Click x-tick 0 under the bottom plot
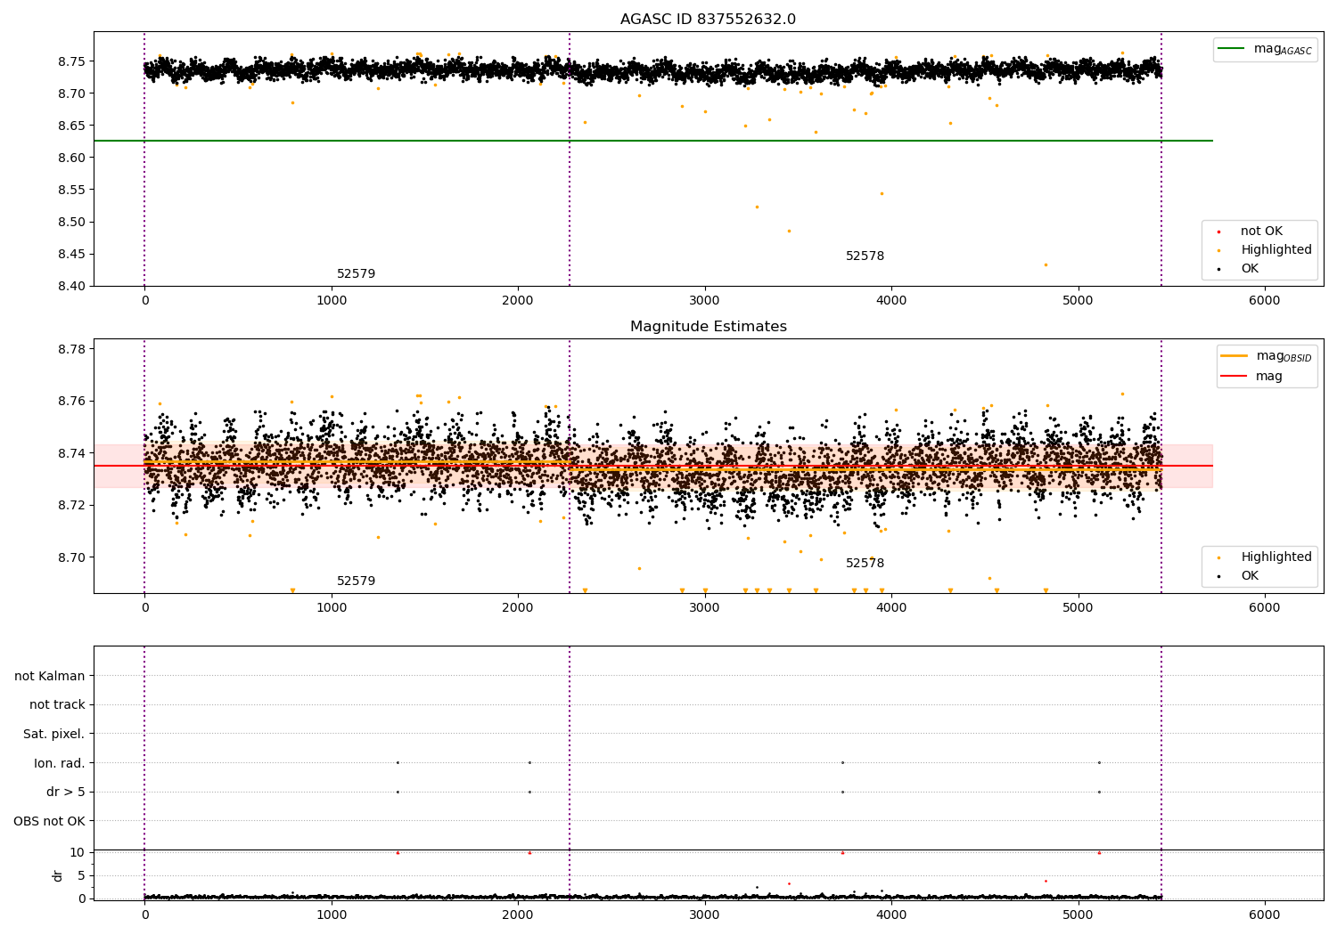 tap(144, 915)
